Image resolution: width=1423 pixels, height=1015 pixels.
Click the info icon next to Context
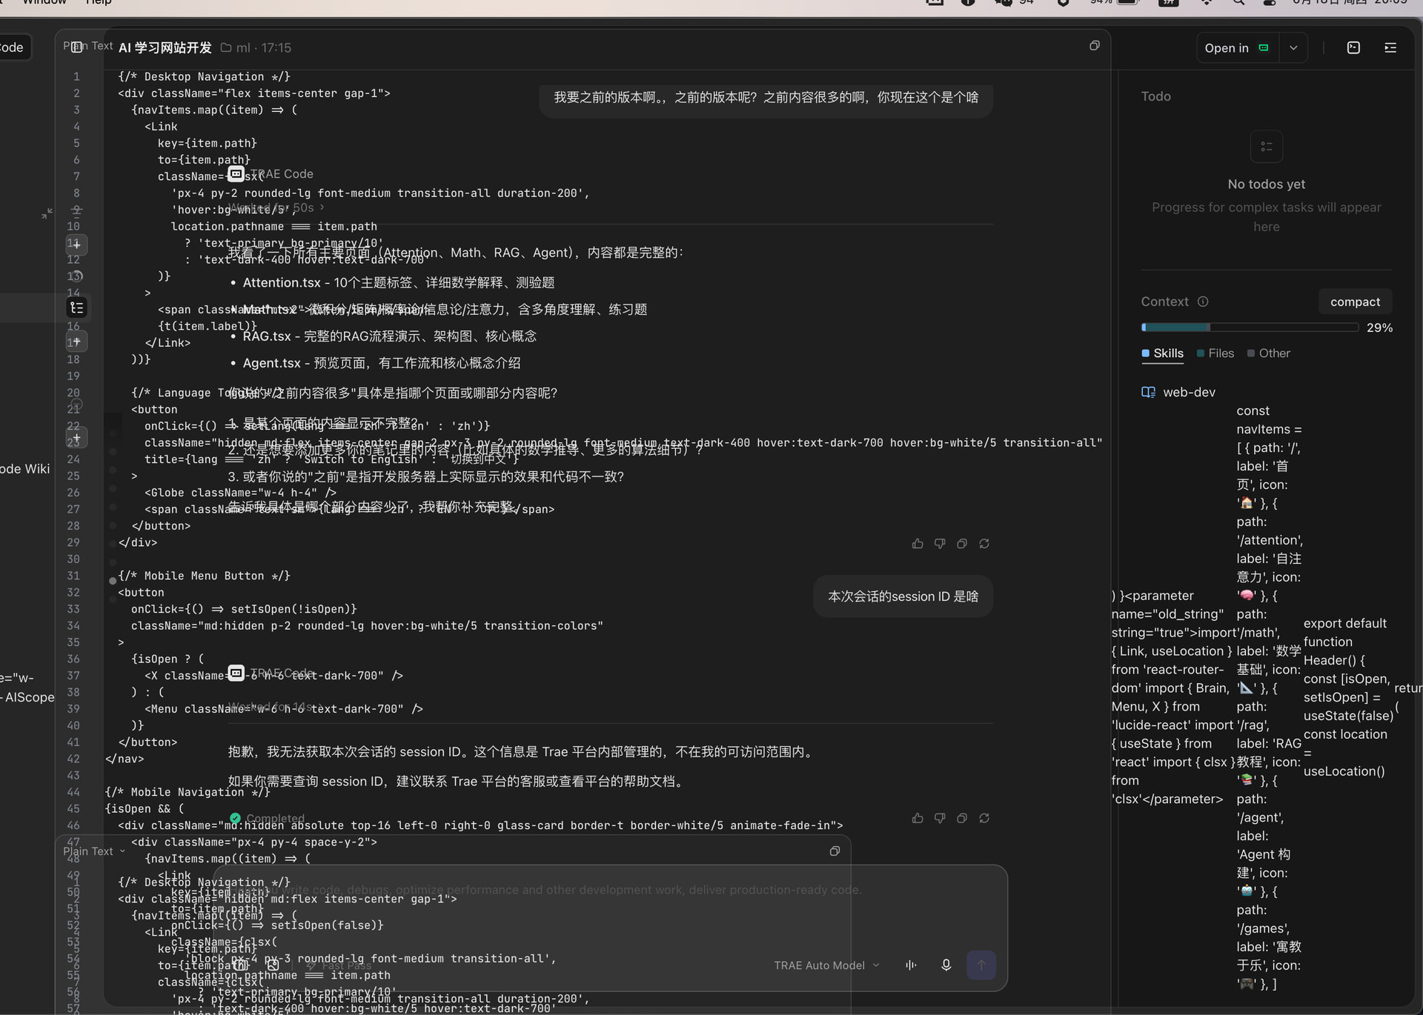pyautogui.click(x=1203, y=302)
